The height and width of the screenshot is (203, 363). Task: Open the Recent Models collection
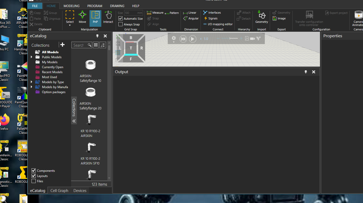point(52,72)
